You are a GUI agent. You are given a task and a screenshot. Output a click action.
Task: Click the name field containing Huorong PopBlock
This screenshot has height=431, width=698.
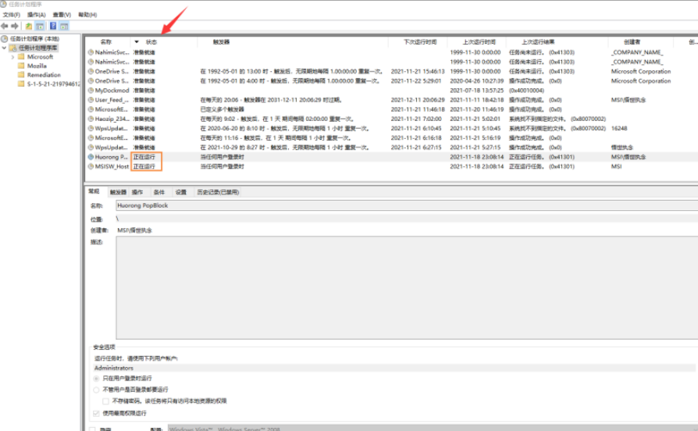tap(407, 205)
